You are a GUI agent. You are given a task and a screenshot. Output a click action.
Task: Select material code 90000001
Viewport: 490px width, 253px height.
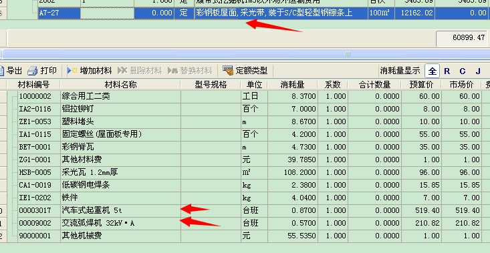[35, 236]
